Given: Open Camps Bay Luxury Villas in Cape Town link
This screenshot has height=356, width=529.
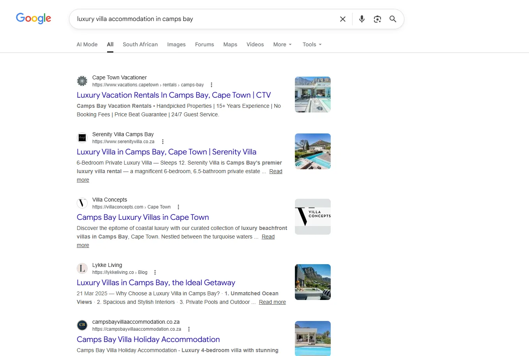Looking at the screenshot, I should (x=143, y=217).
